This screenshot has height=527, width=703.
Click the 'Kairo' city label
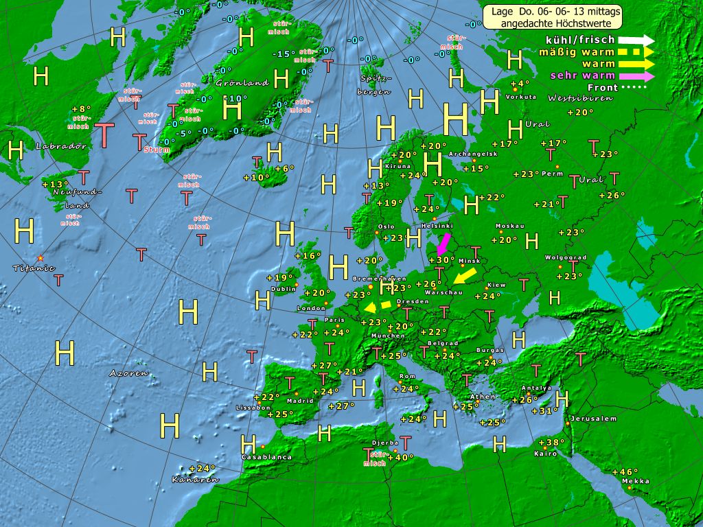546,454
